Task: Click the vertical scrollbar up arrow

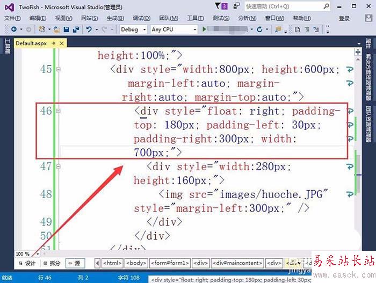Action: pos(358,59)
